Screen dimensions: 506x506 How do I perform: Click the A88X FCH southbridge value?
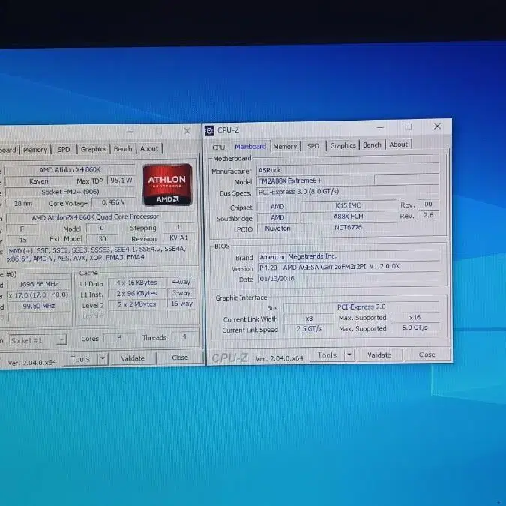[x=348, y=216]
